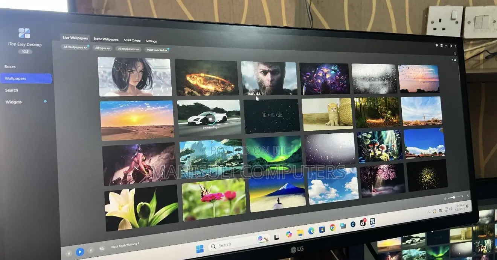Open Search from the left sidebar
Image resolution: width=497 pixels, height=260 pixels.
click(x=12, y=90)
